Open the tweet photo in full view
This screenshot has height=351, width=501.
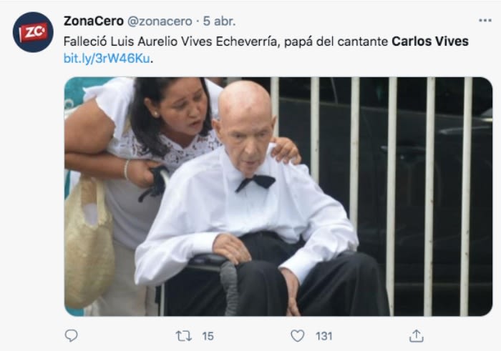(278, 197)
